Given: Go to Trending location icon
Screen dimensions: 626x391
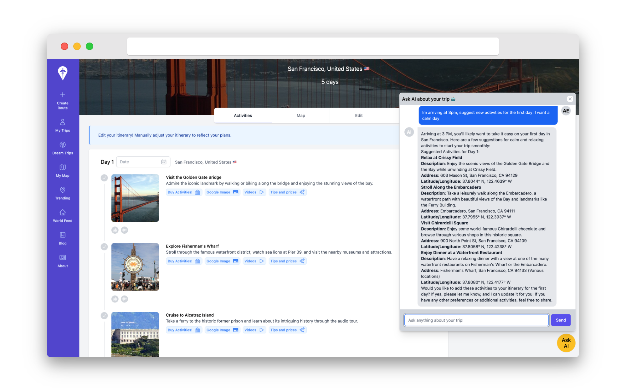Looking at the screenshot, I should coord(63,190).
